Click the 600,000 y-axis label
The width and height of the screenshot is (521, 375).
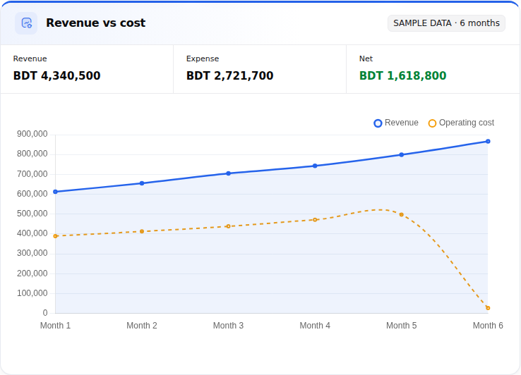[32, 194]
